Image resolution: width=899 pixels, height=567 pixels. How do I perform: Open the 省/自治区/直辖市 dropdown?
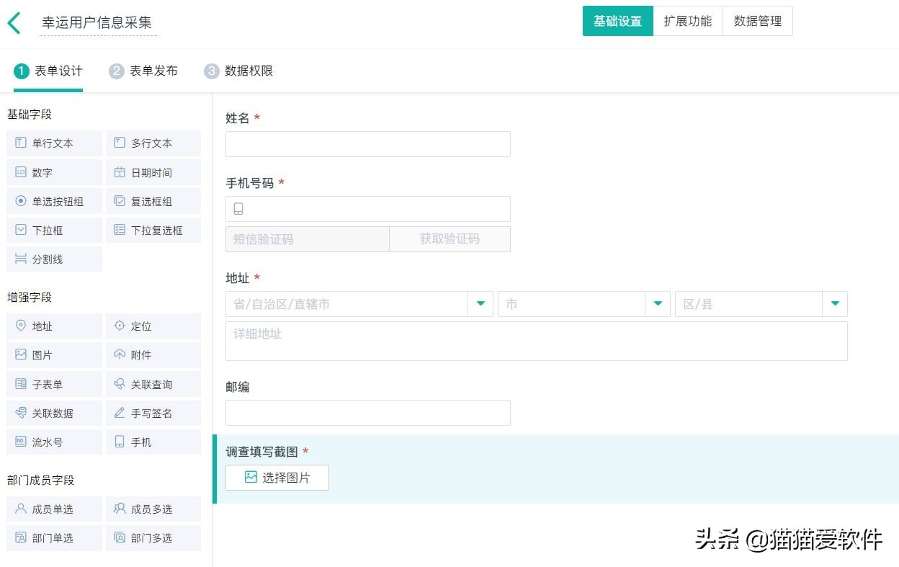(480, 303)
